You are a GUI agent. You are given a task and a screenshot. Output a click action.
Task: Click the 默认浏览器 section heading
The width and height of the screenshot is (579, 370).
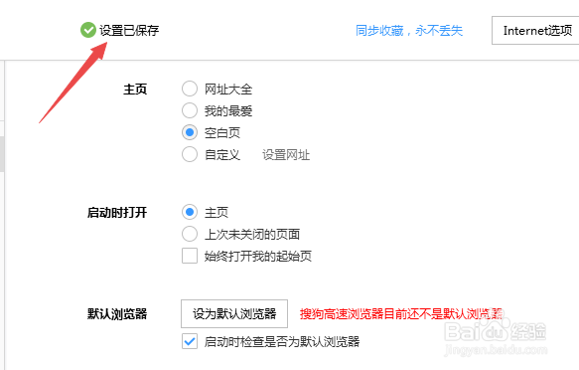117,314
